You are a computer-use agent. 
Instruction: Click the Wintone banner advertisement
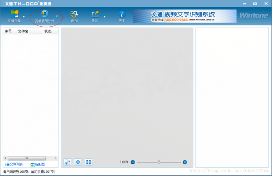185,16
